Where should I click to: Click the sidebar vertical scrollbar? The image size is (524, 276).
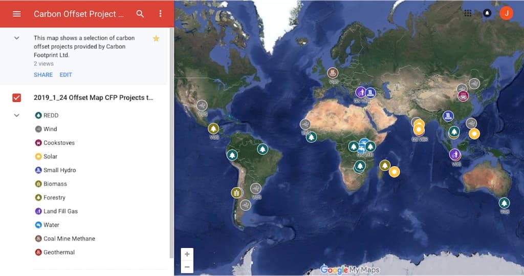click(x=172, y=143)
